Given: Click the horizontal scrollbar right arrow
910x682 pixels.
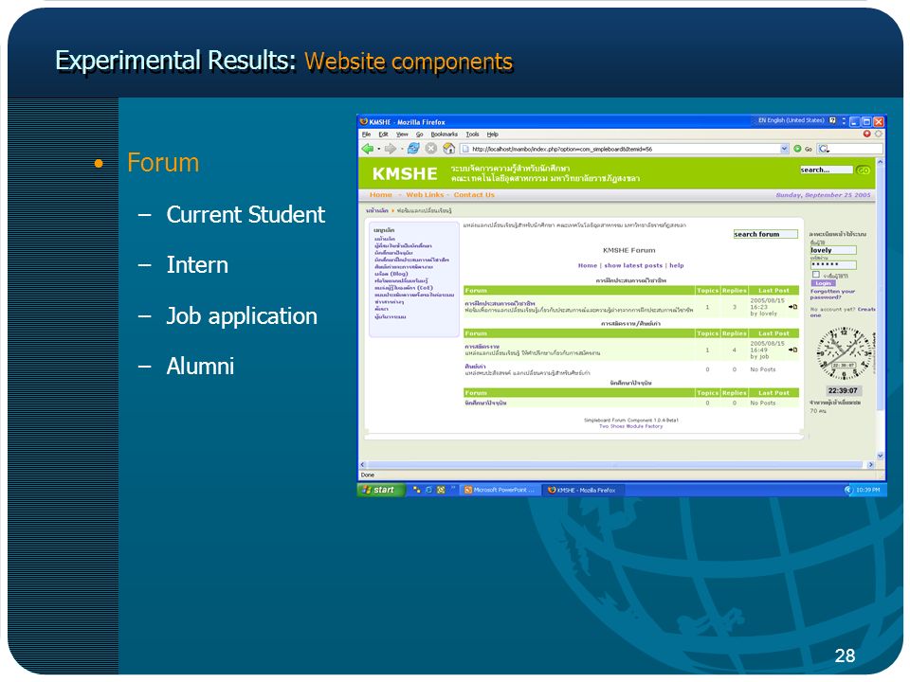Looking at the screenshot, I should [870, 464].
